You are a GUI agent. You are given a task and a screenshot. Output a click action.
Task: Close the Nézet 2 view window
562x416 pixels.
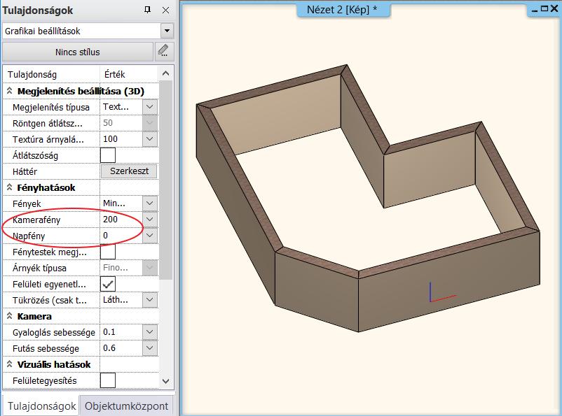point(554,9)
